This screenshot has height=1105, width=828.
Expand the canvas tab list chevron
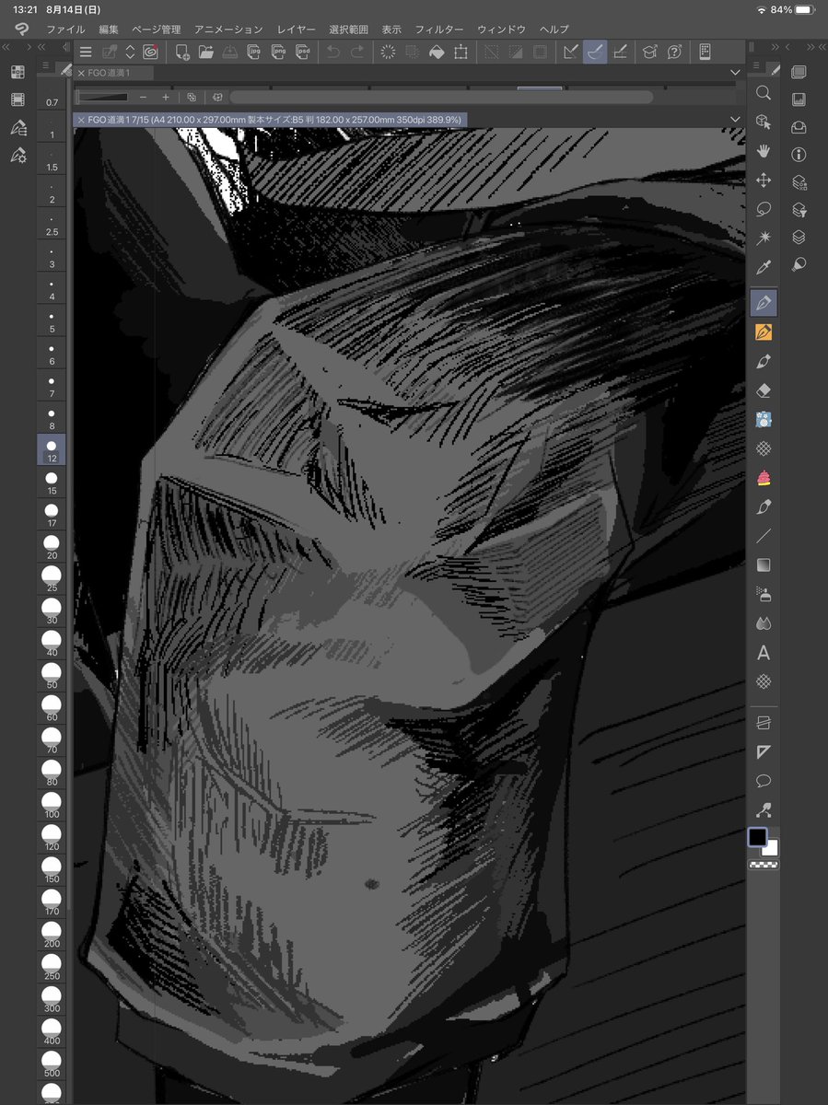click(735, 72)
